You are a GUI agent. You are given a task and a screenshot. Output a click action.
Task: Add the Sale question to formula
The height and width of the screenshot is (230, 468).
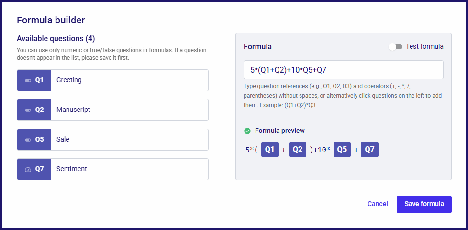click(113, 139)
